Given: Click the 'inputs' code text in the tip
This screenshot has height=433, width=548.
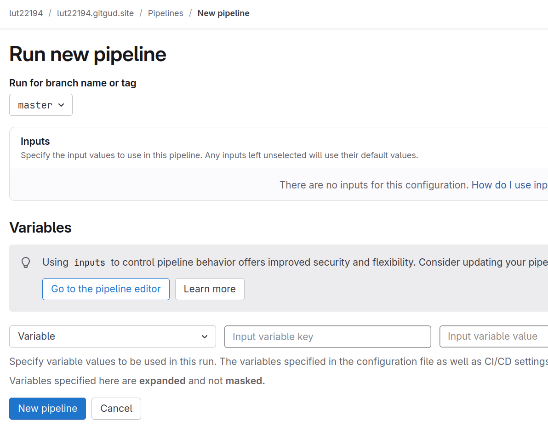Looking at the screenshot, I should pyautogui.click(x=90, y=263).
